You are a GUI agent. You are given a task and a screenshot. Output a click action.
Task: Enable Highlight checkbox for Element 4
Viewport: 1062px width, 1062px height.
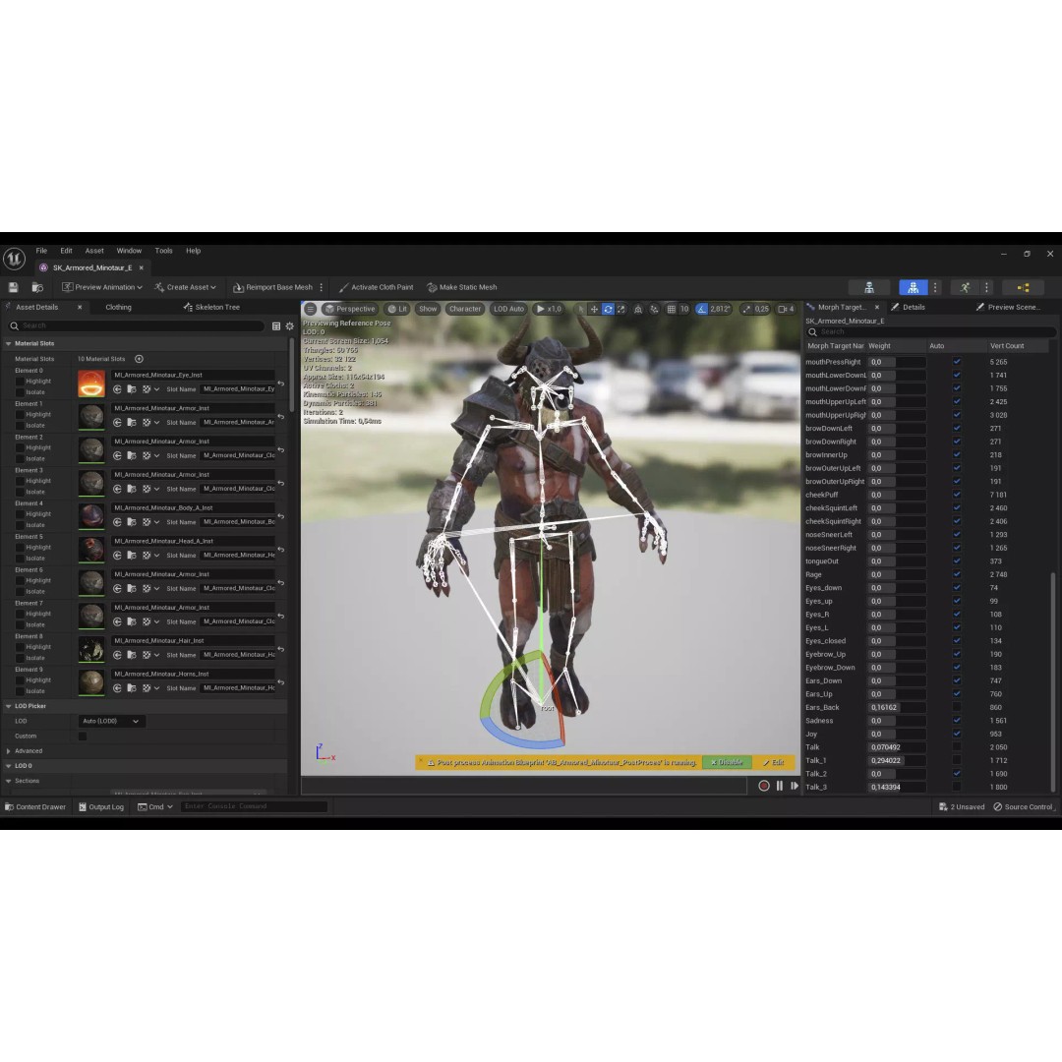[x=20, y=514]
